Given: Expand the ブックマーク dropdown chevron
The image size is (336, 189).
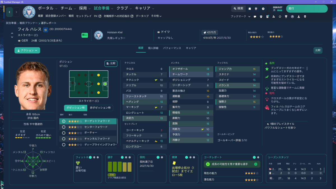Looking at the screenshot, I should pyautogui.click(x=249, y=17).
